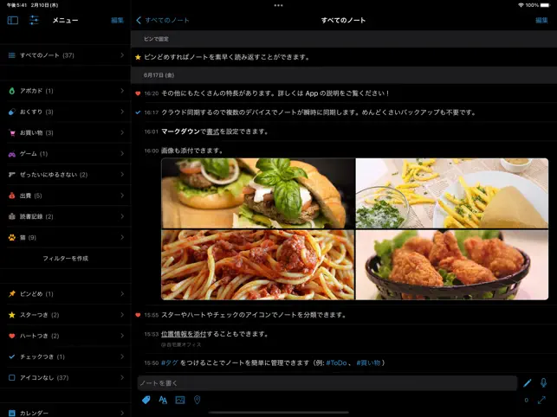The height and width of the screenshot is (417, 557).
Task: Click the game controller icon beside ゲーム
Action: click(12, 154)
